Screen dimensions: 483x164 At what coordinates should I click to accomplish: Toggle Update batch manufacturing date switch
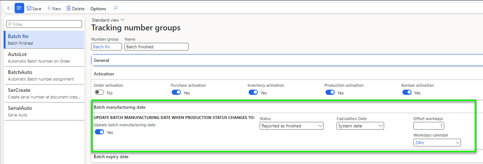[x=99, y=132]
